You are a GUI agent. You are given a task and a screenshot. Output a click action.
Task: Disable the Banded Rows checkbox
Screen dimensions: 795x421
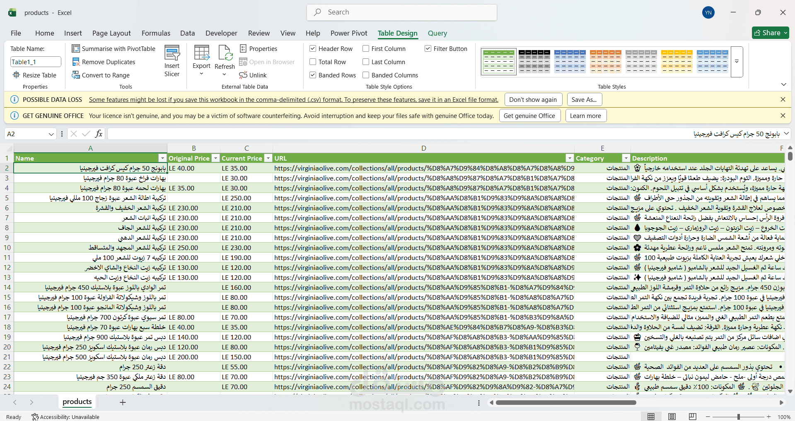313,75
